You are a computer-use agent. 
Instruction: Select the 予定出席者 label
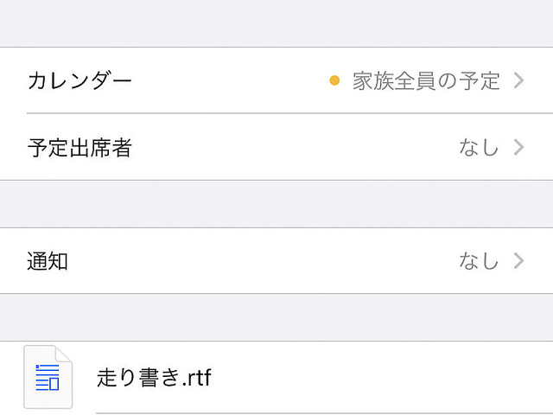point(79,147)
